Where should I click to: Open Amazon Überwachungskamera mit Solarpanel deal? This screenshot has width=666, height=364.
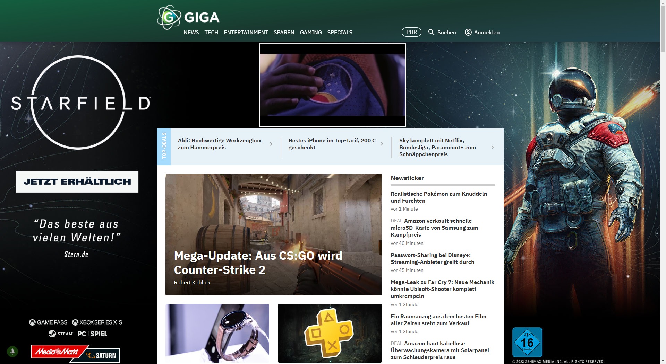(440, 350)
